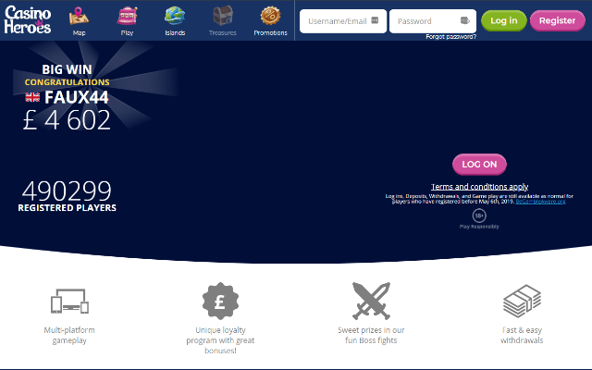Click the CONGRATULATIONS text
Viewport: 592px width, 370px height.
pos(68,82)
